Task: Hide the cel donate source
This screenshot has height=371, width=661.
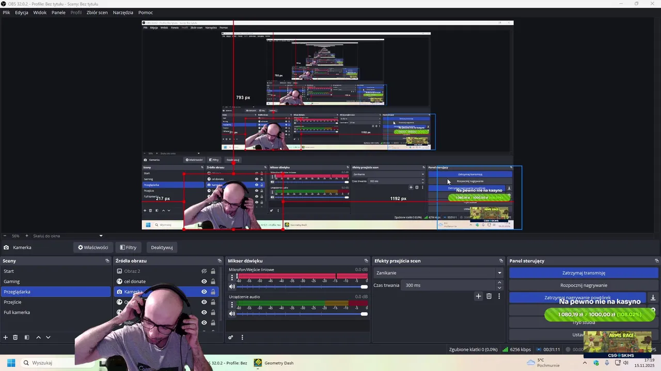Action: click(204, 281)
